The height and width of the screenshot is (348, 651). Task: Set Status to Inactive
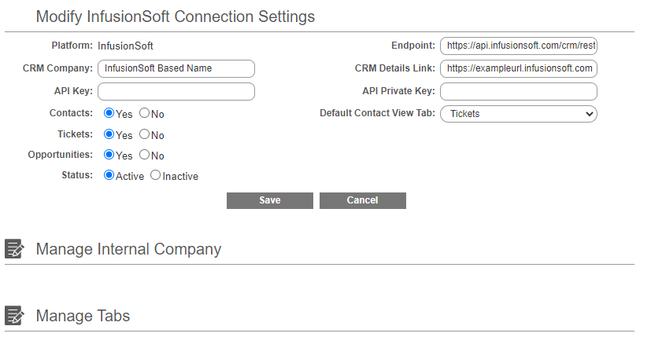(x=155, y=175)
